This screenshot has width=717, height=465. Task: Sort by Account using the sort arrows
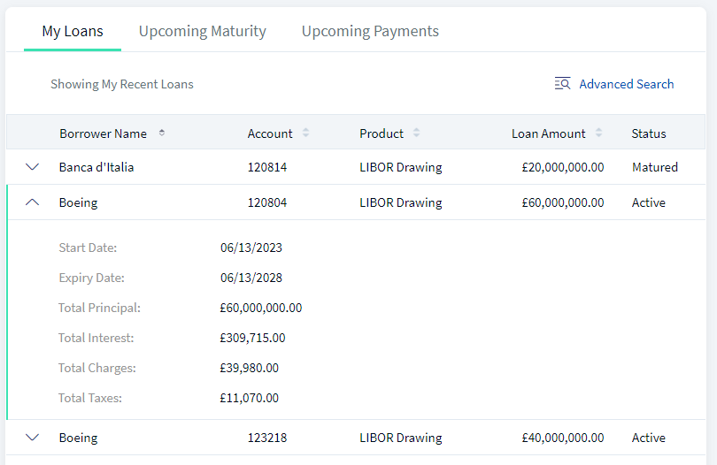click(x=306, y=133)
